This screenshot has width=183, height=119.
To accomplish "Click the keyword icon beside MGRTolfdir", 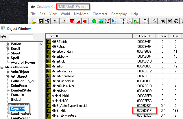I will (x=49, y=41).
